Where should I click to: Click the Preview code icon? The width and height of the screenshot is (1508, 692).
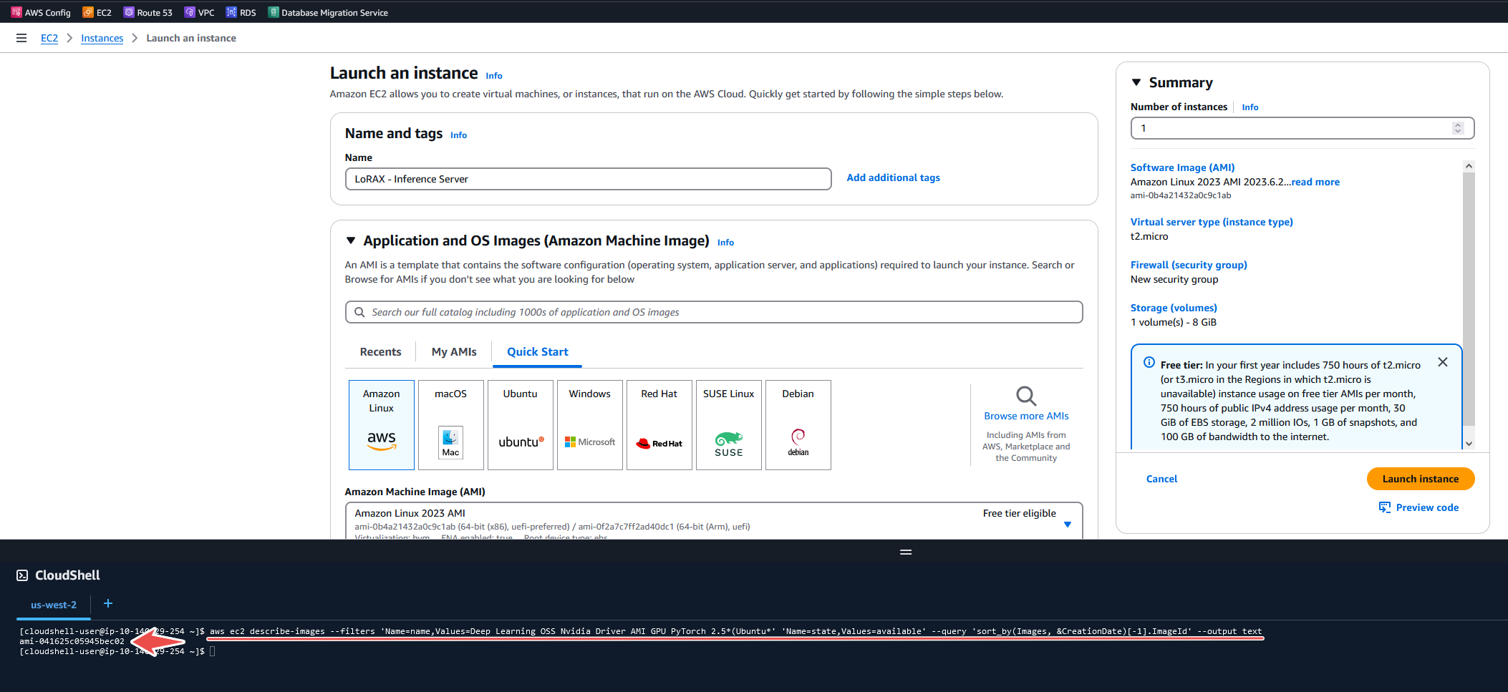(x=1385, y=507)
